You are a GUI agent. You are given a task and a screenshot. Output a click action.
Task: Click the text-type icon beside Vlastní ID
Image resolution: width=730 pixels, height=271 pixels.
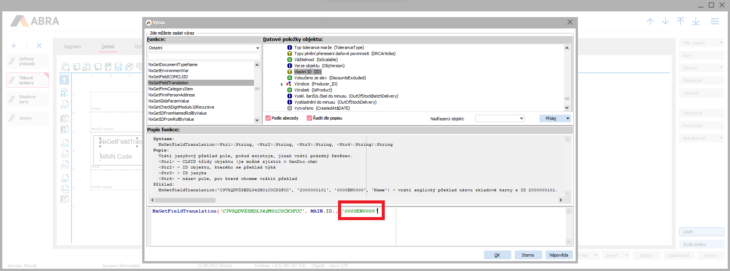pyautogui.click(x=289, y=72)
